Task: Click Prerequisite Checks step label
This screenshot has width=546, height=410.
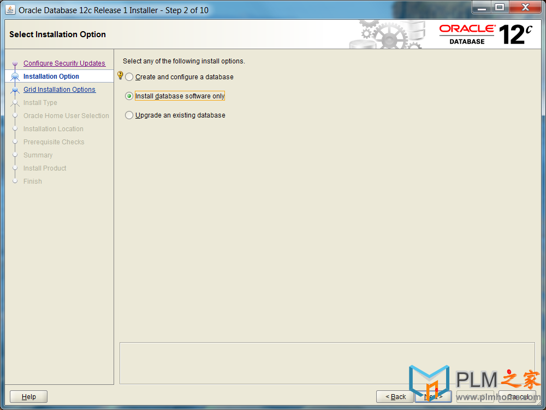Action: pos(54,142)
